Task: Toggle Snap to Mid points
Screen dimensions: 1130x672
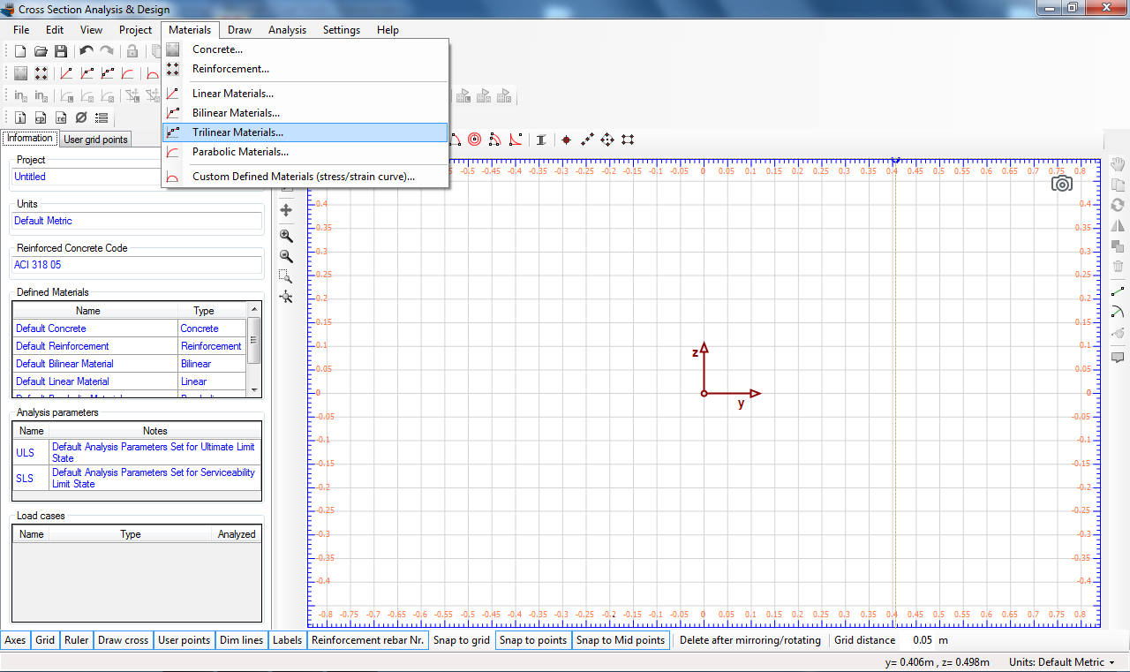Action: pos(621,640)
